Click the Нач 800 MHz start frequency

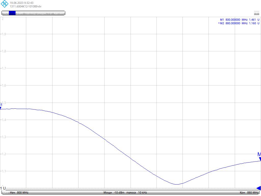(x=19, y=192)
